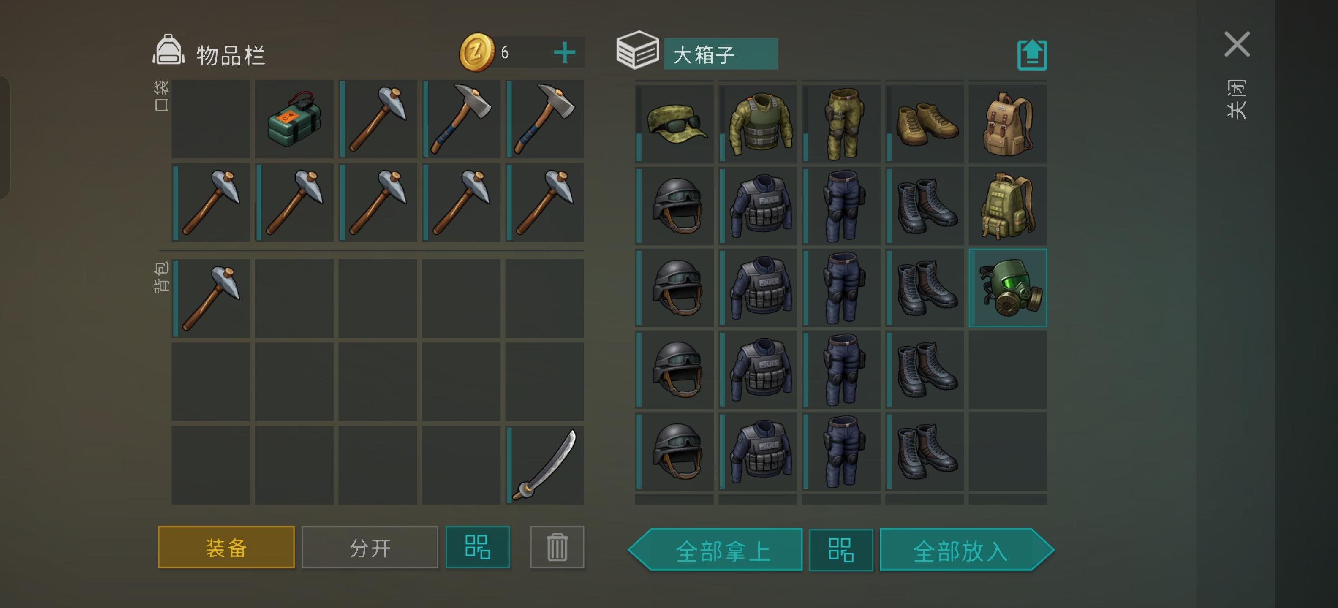
Task: Choose the tan canvas backpack
Action: click(1008, 124)
